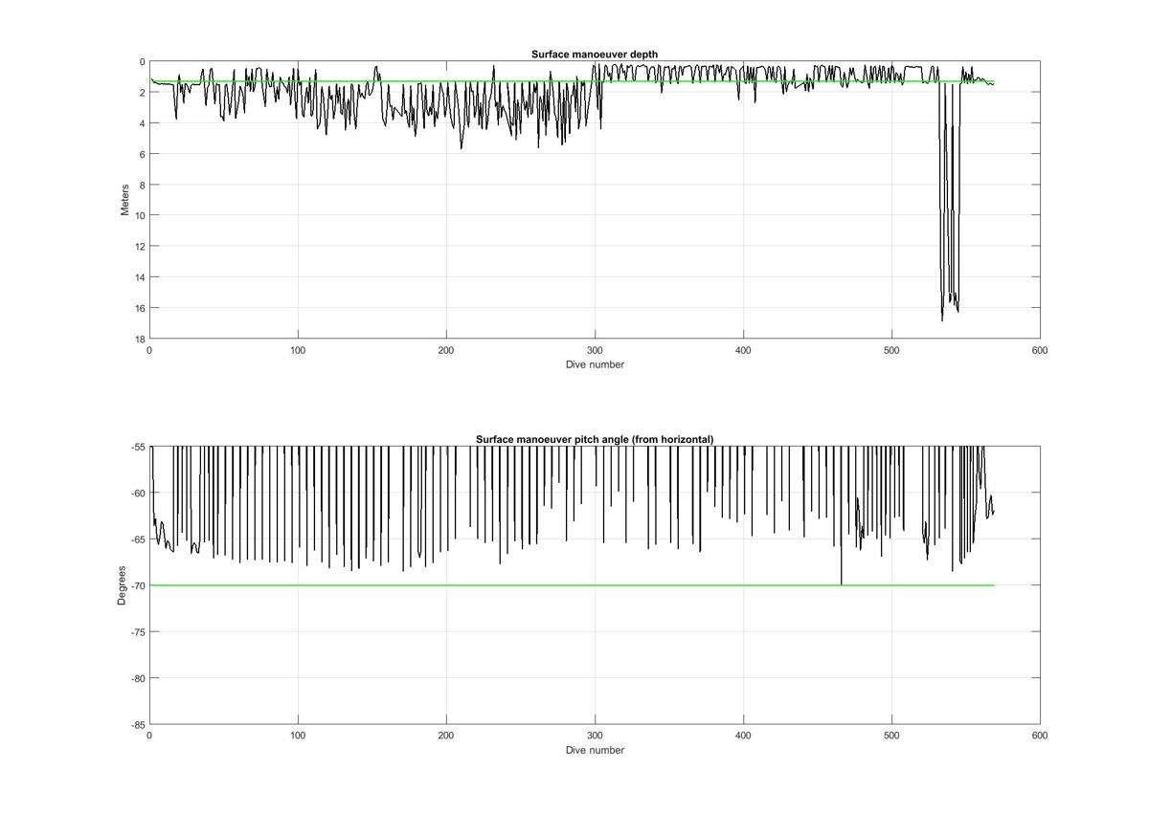
Task: Click the "600" dive tick below pitch plot
Action: (x=1040, y=736)
